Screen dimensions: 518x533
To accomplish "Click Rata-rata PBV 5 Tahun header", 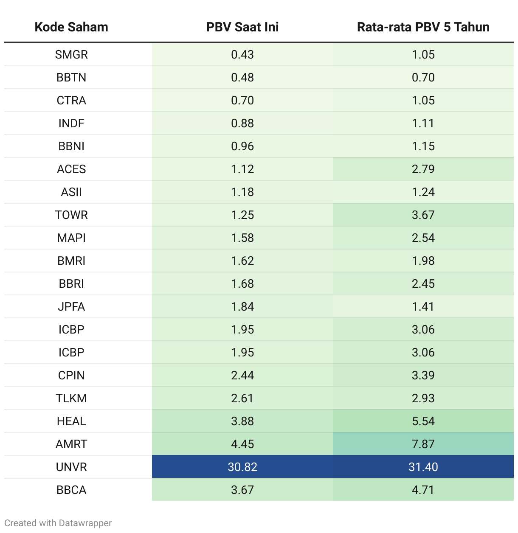I will (423, 27).
